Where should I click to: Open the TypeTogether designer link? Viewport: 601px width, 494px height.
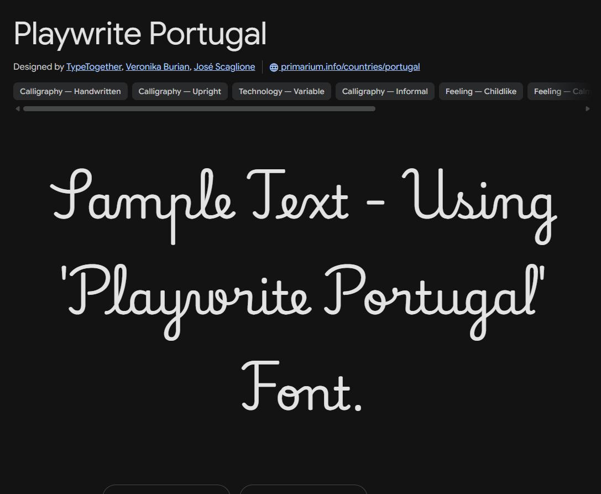tap(94, 67)
